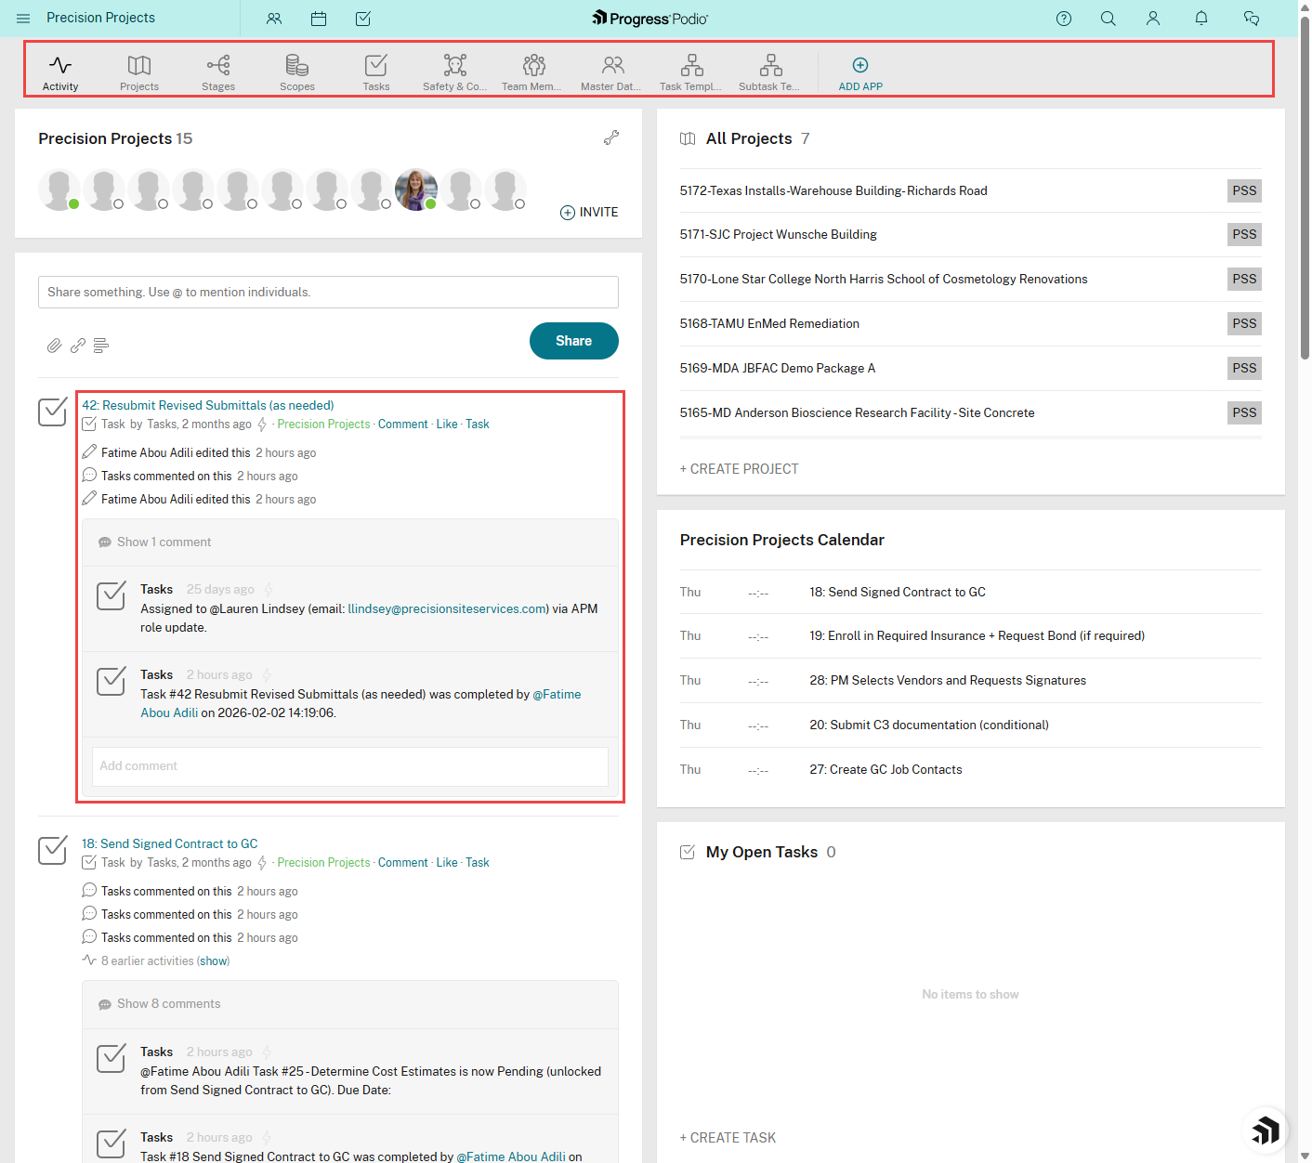Click the attach file paperclip icon

[54, 346]
